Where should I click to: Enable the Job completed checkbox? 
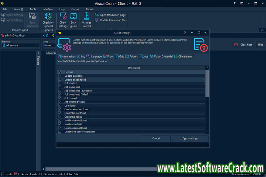(x=60, y=87)
